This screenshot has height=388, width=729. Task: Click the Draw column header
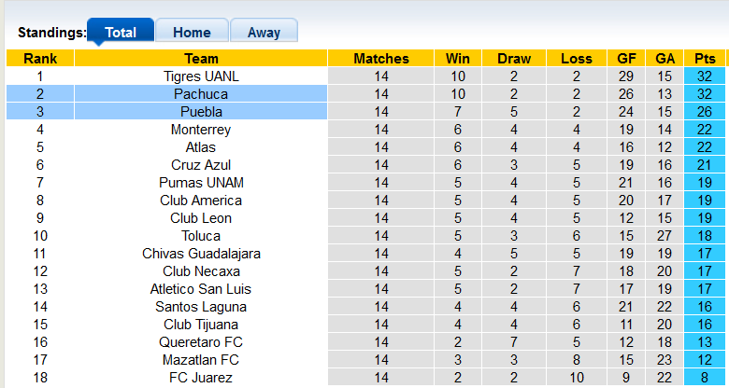pyautogui.click(x=513, y=59)
